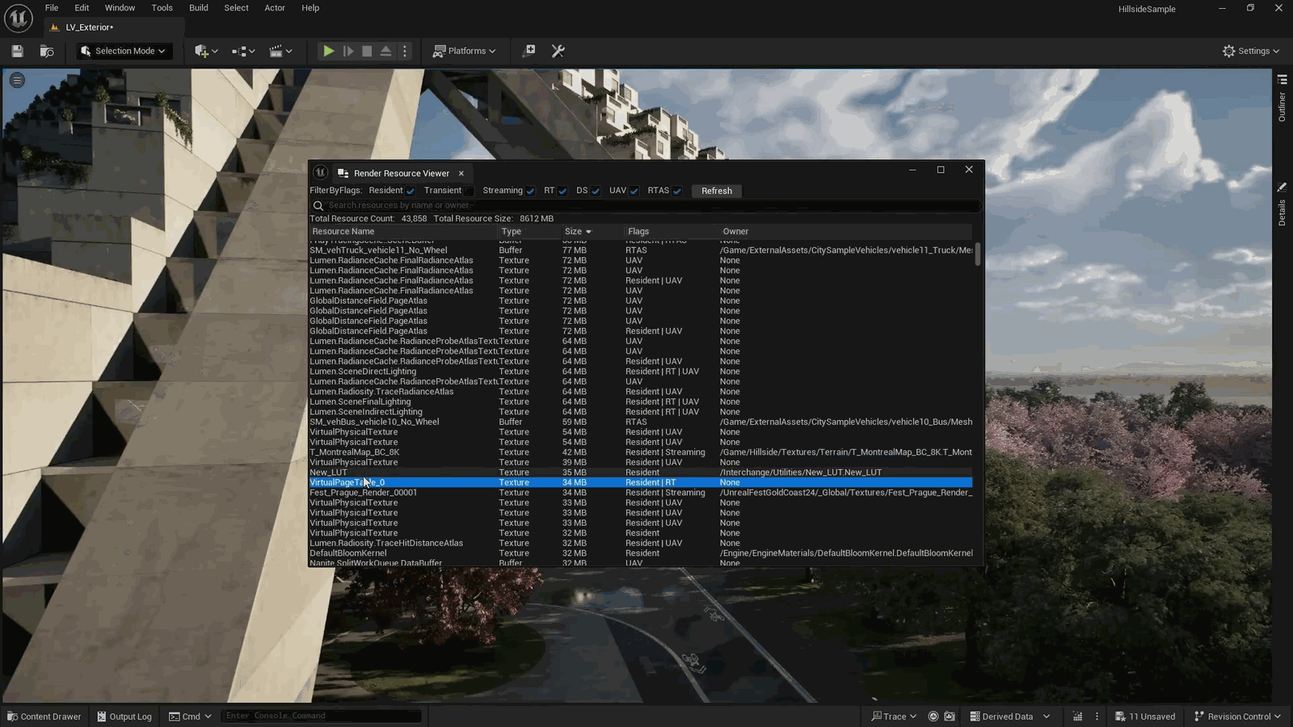Toggle the Streaming filter checkbox
Screen dimensions: 1293x727
click(x=530, y=191)
